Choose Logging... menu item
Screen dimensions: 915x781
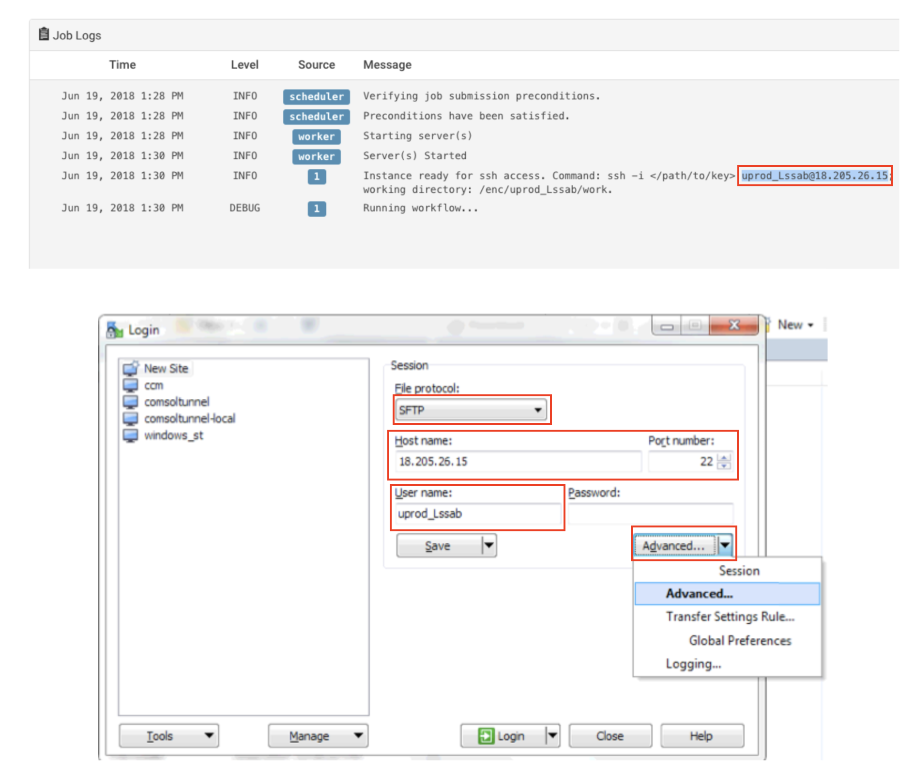click(x=693, y=664)
